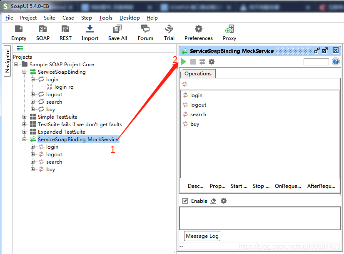Screen dimensions: 344x254
Task: Collapse ServiceSoapBinding MockService tree node
Action: pos(24,139)
